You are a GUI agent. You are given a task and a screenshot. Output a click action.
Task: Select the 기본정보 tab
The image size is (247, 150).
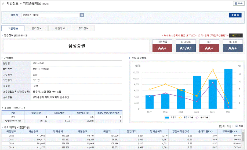point(13,28)
